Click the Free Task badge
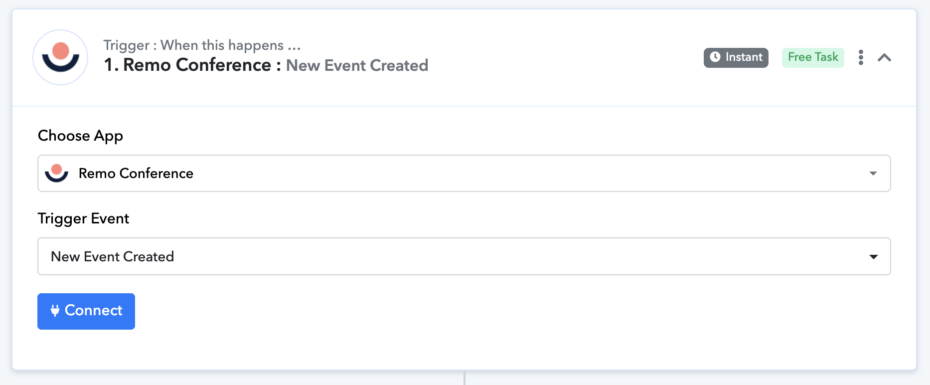 812,57
